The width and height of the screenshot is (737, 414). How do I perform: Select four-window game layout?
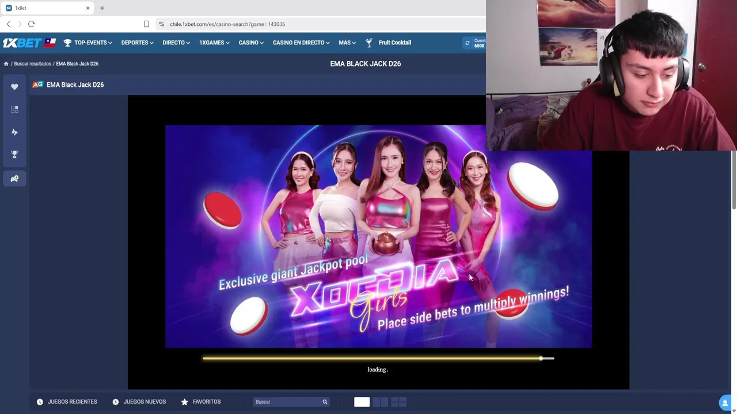pyautogui.click(x=398, y=402)
